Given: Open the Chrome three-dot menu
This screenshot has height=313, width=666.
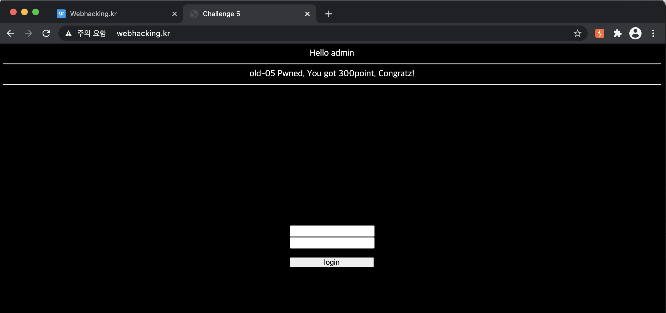Looking at the screenshot, I should [x=653, y=33].
